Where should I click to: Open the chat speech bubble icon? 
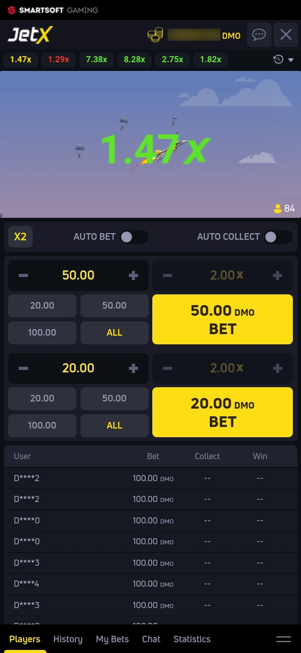[259, 35]
